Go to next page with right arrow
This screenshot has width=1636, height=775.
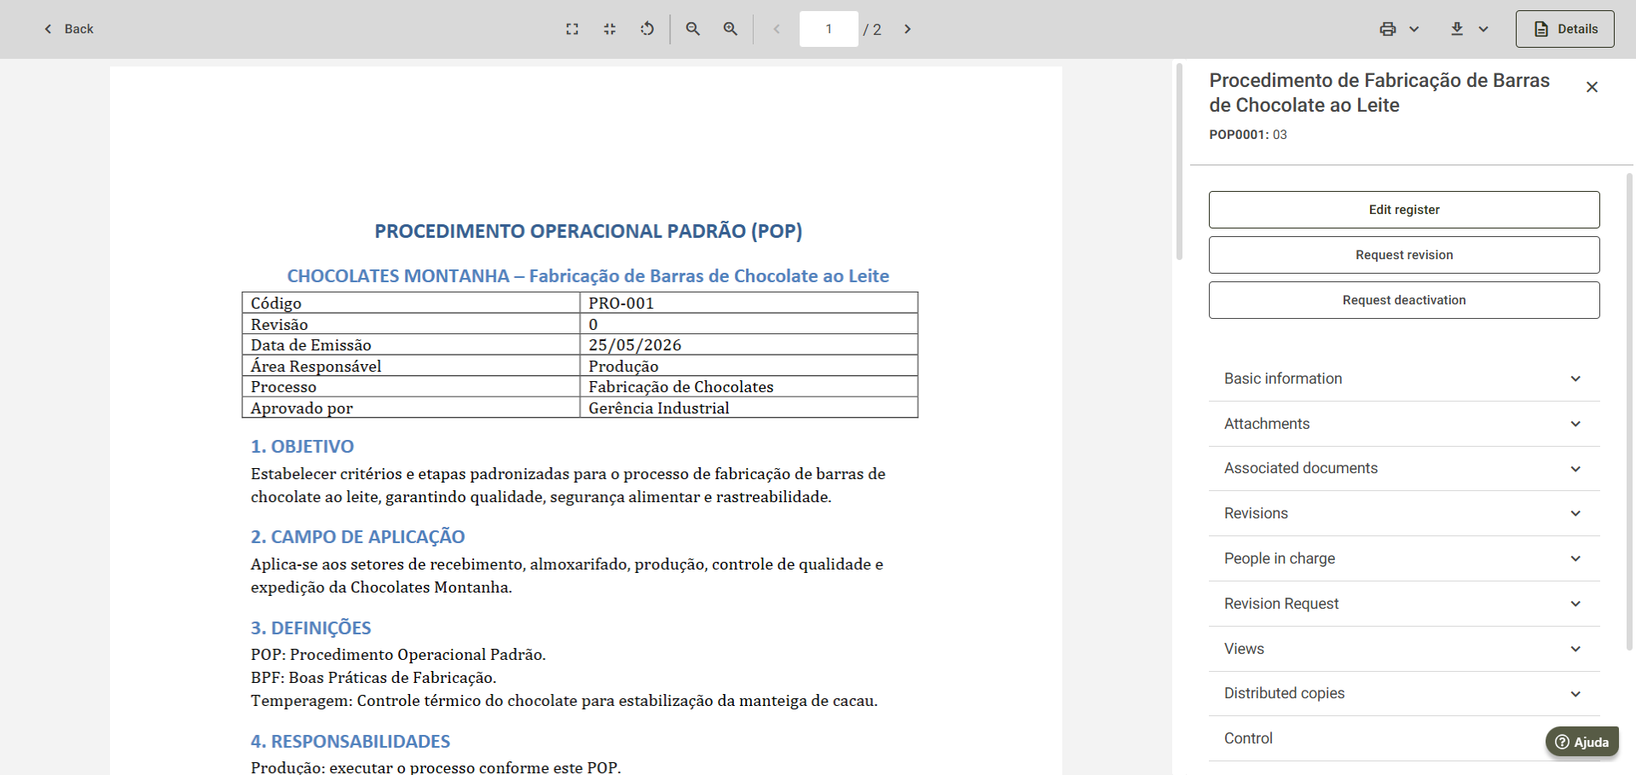pyautogui.click(x=908, y=29)
